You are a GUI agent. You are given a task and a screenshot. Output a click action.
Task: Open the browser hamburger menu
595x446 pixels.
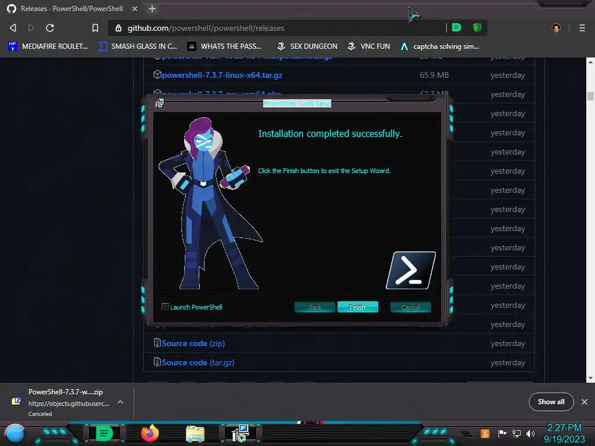tap(582, 28)
